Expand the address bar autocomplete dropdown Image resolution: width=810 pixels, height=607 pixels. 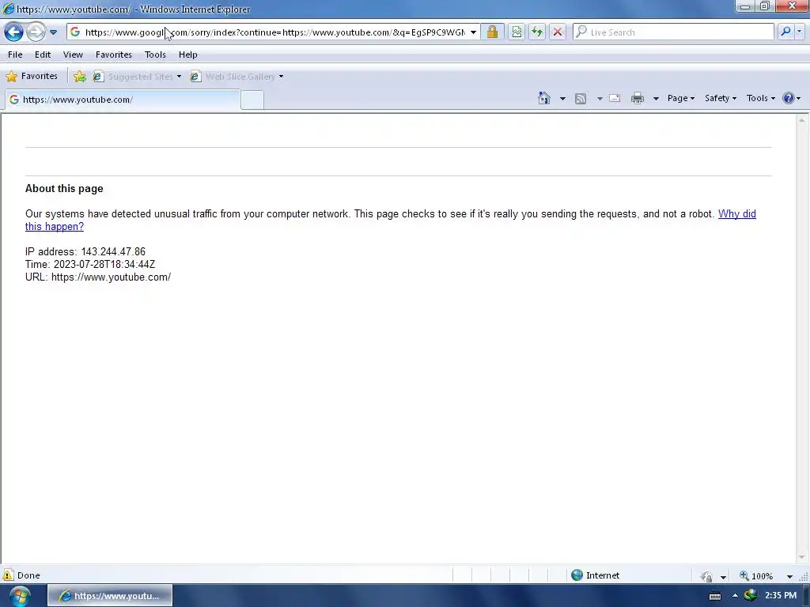pos(473,32)
